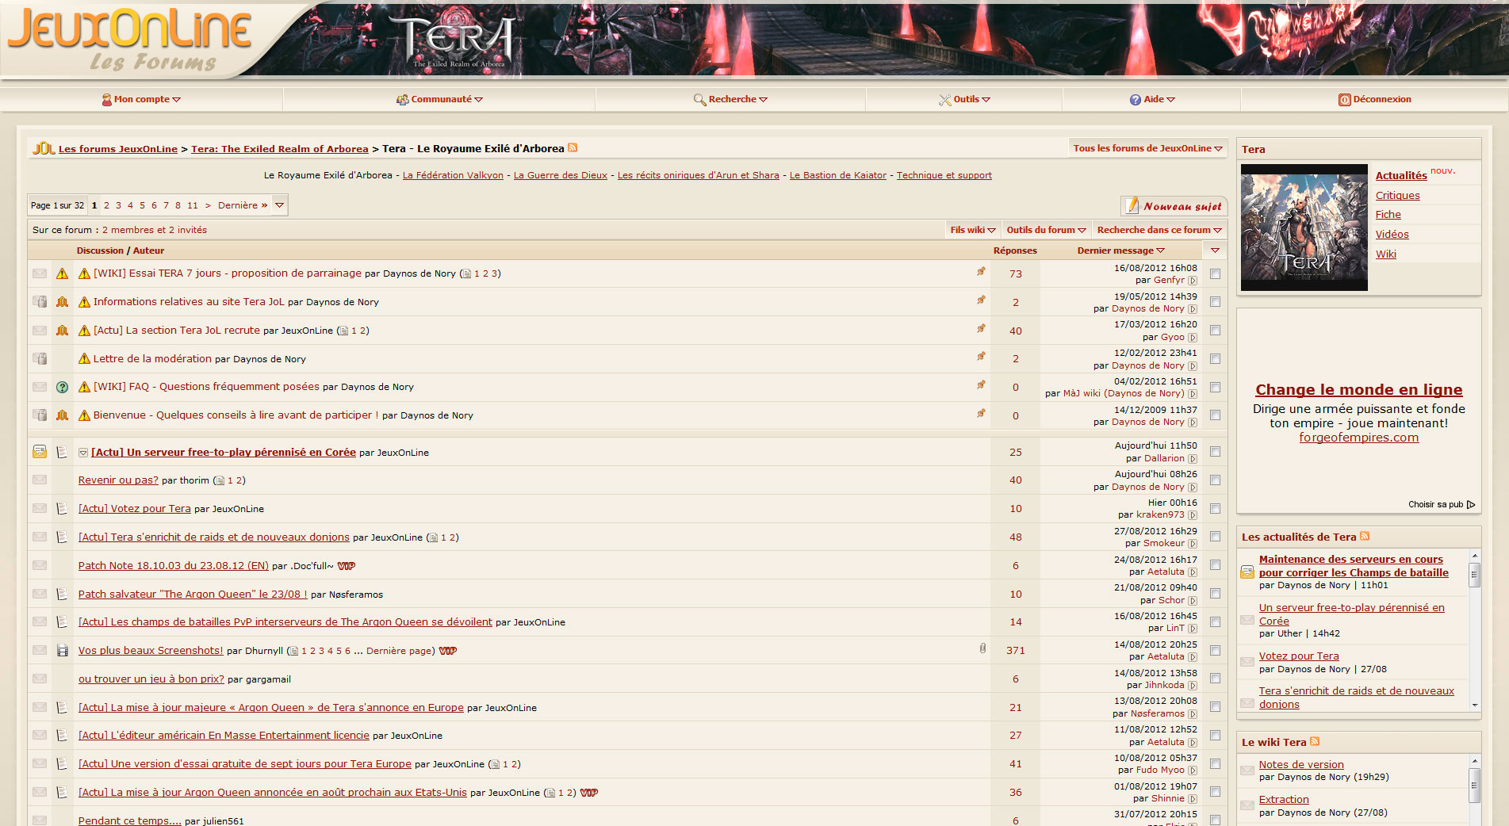This screenshot has width=1509, height=826.
Task: Open the Fiche link in Tera sidebar
Action: tap(1388, 214)
